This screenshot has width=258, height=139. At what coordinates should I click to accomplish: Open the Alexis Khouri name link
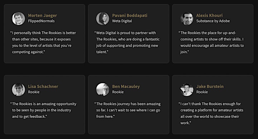click(x=209, y=15)
